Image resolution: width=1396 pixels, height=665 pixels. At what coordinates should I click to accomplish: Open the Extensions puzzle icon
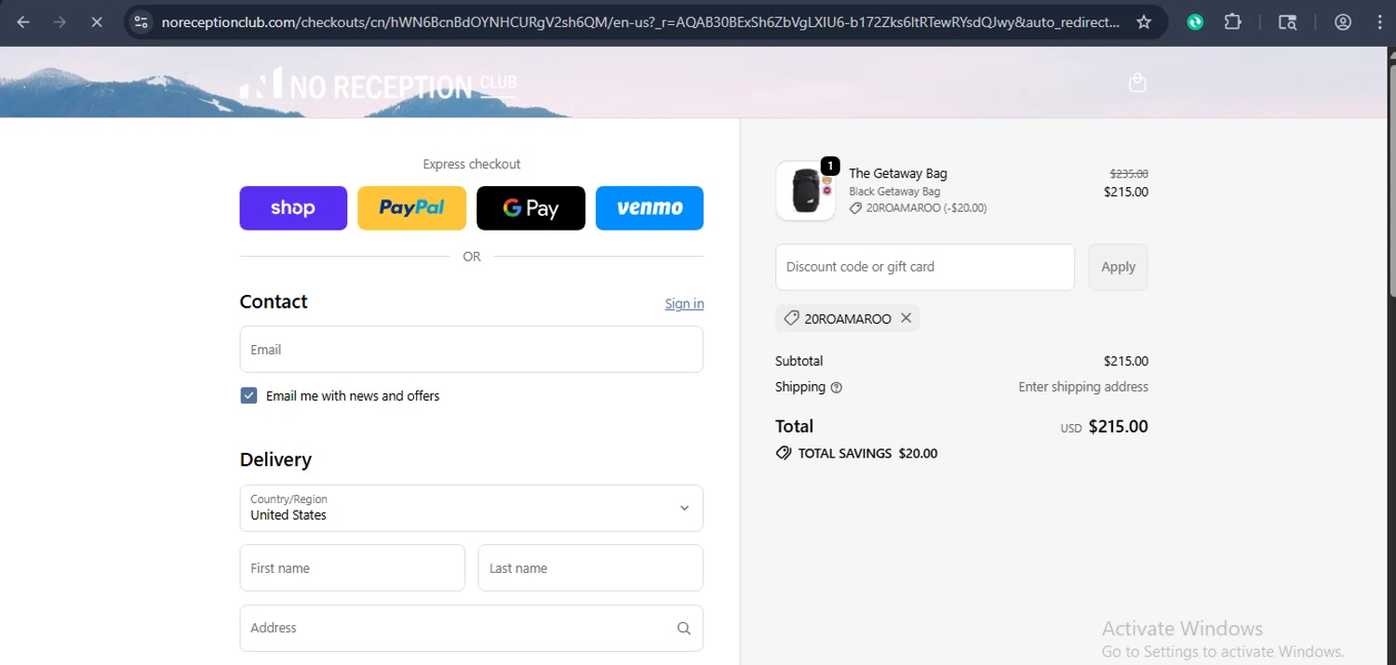(1233, 22)
